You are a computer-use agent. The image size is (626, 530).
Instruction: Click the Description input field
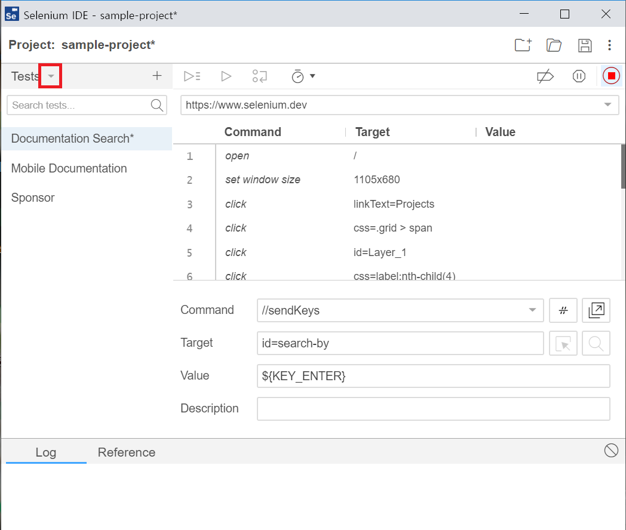(x=433, y=409)
